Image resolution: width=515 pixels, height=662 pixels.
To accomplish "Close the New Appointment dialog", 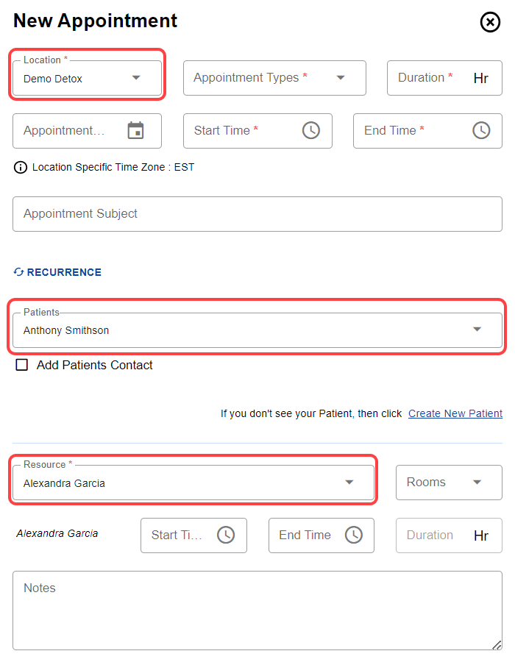I will tap(490, 22).
